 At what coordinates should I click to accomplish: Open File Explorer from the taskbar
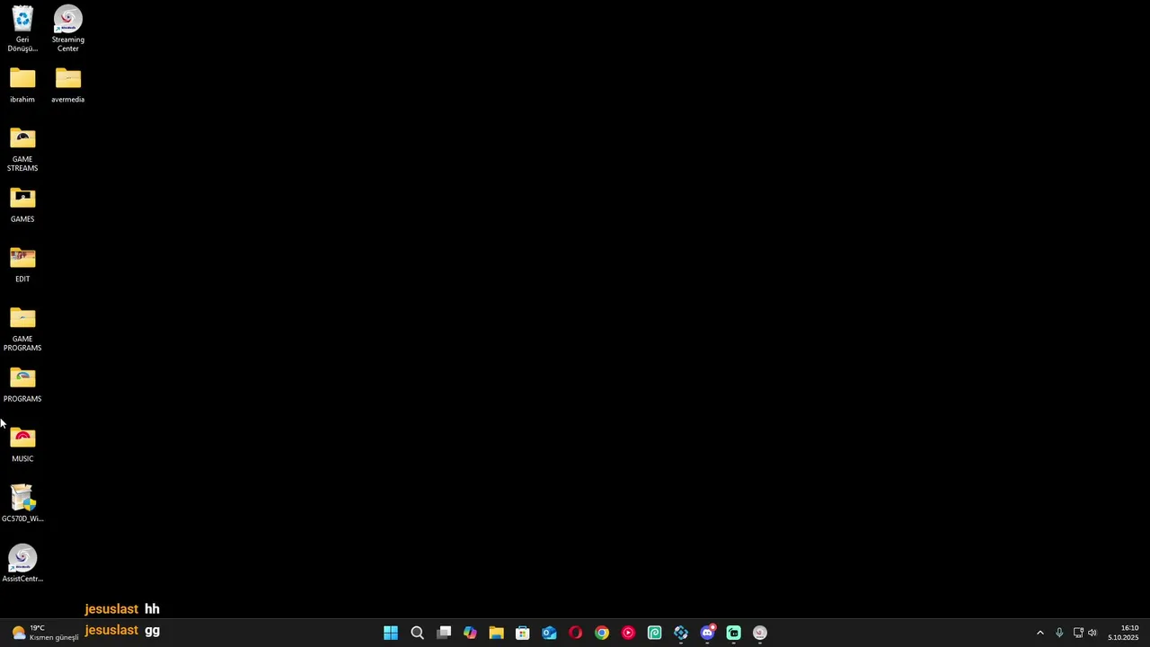click(496, 633)
